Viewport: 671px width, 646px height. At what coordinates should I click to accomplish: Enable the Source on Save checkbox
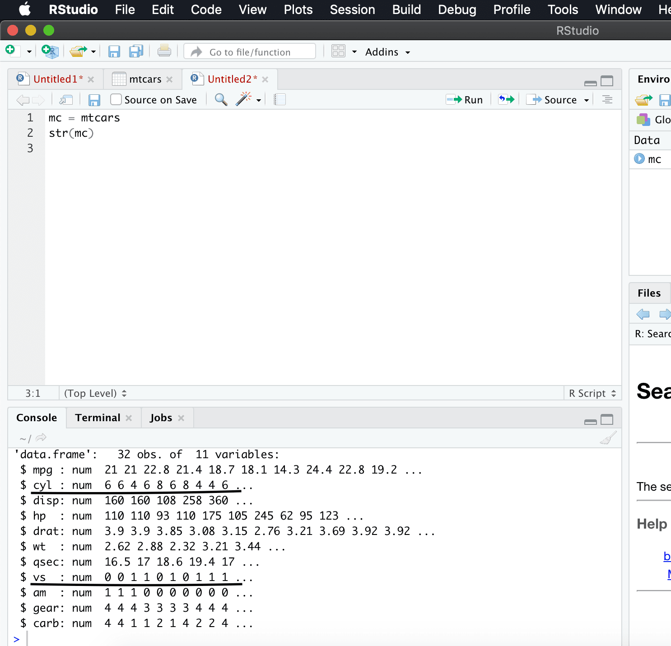pos(116,99)
